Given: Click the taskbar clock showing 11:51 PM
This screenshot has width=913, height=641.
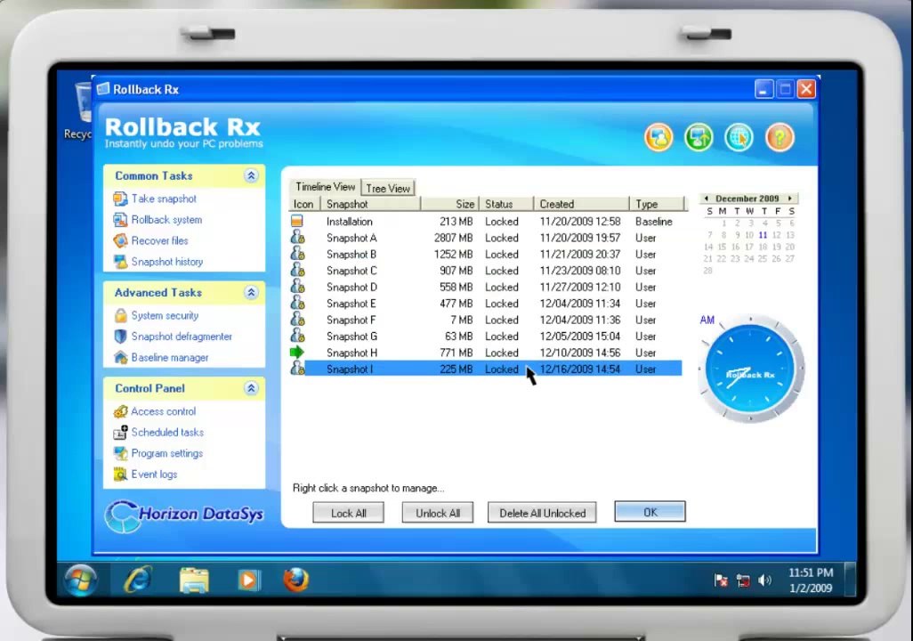Looking at the screenshot, I should point(811,580).
